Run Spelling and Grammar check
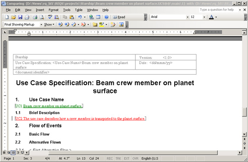Image resolution: width=248 pixels, height=162 pixels. click(x=50, y=17)
